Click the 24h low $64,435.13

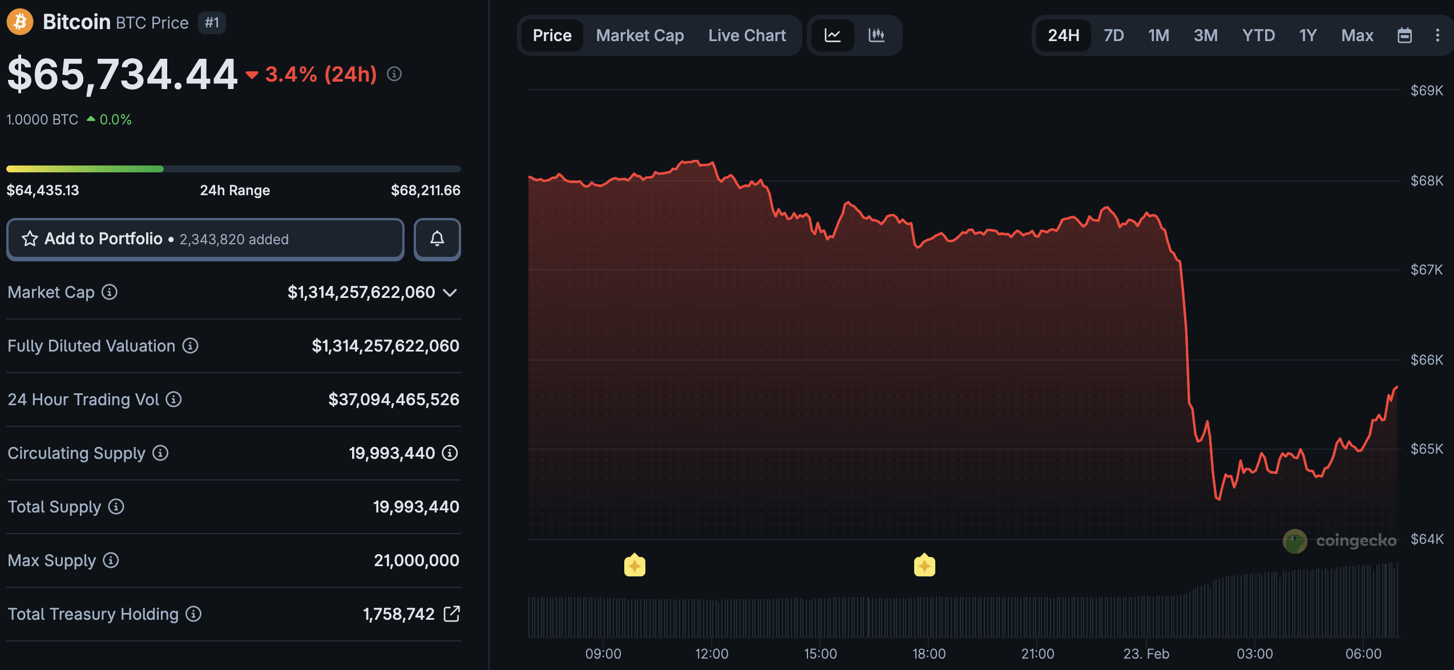tap(43, 190)
